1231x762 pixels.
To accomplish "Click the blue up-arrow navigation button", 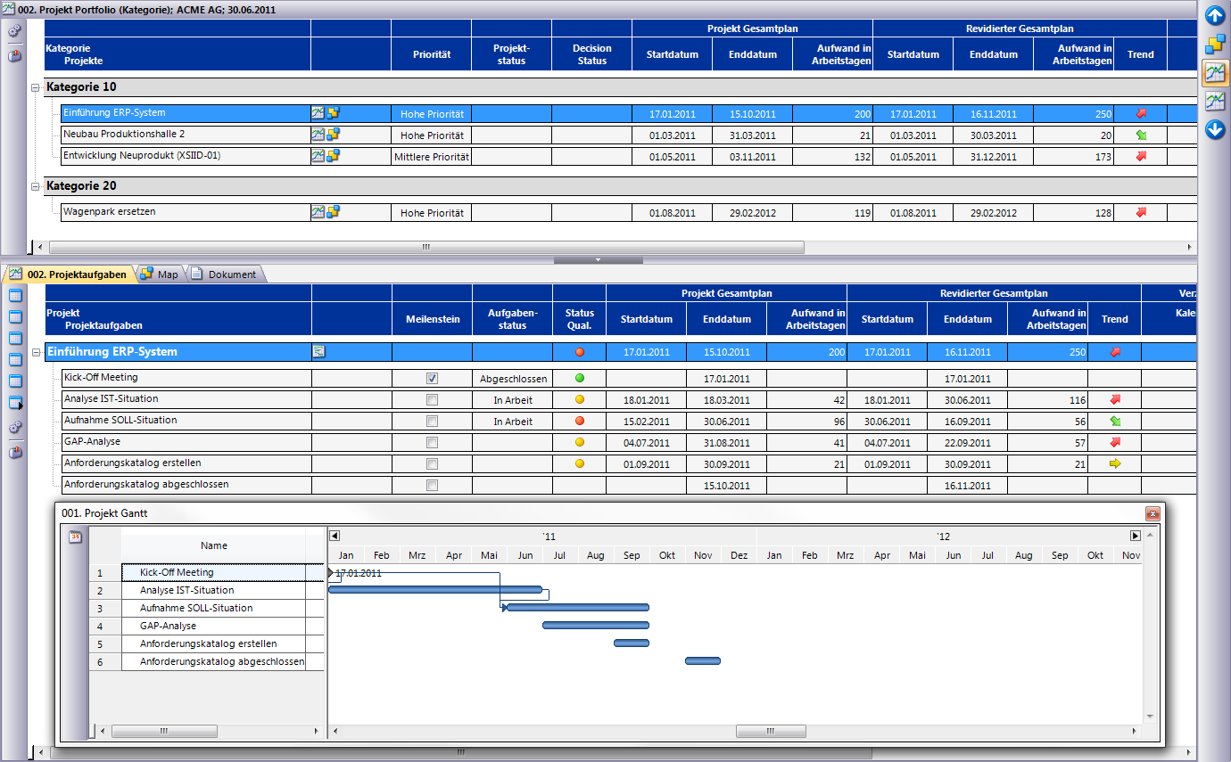I will [x=1215, y=16].
